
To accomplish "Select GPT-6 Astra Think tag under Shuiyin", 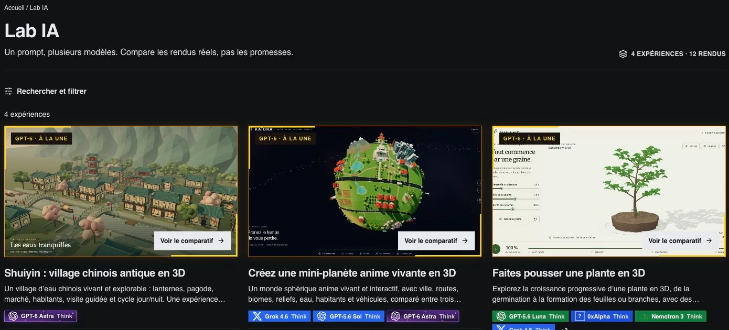I will pyautogui.click(x=40, y=316).
